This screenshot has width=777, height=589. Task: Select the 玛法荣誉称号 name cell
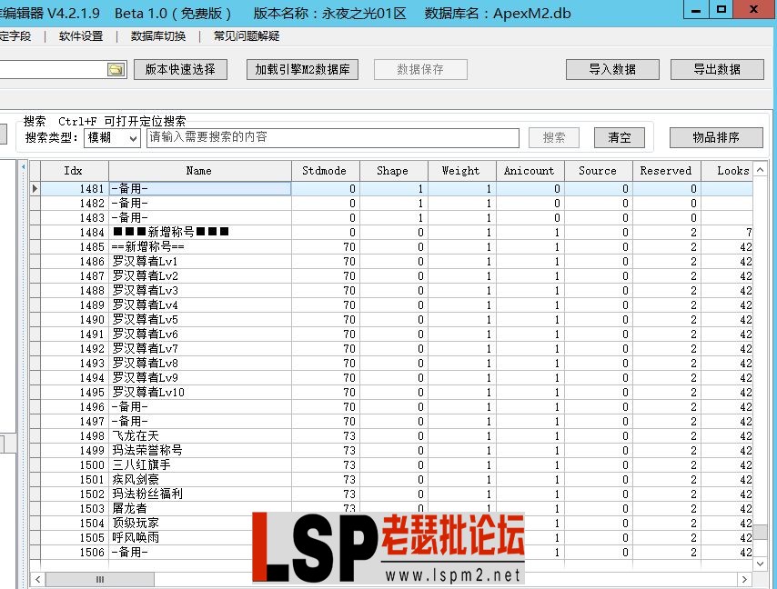point(199,451)
